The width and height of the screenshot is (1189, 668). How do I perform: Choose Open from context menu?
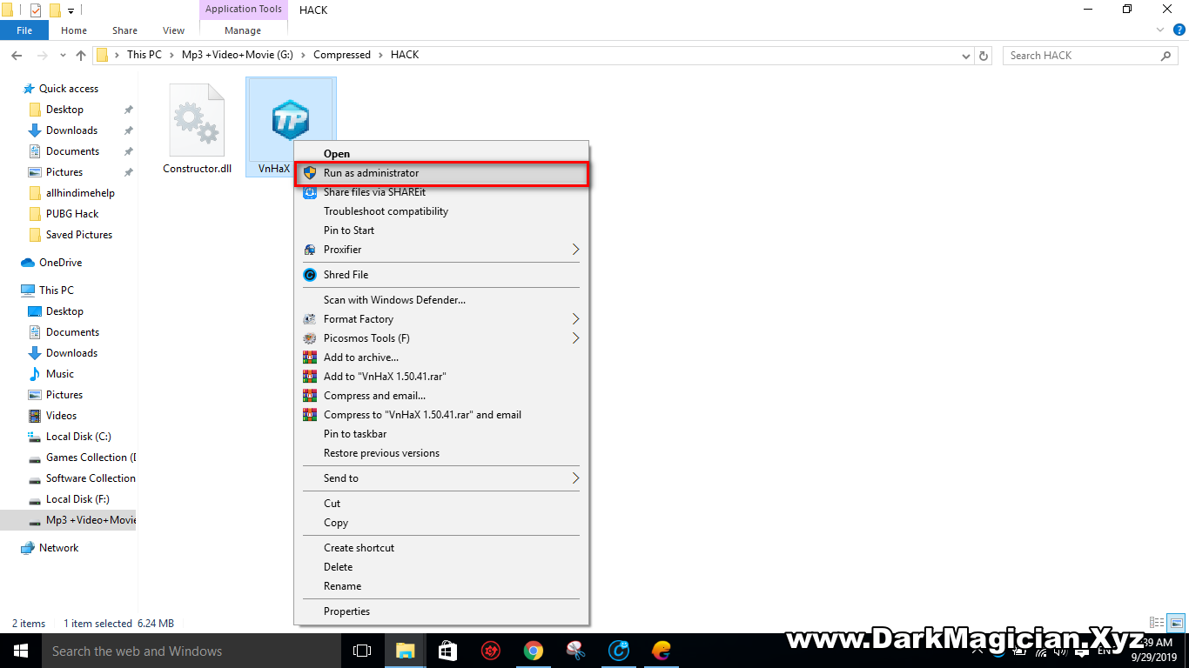tap(441, 154)
